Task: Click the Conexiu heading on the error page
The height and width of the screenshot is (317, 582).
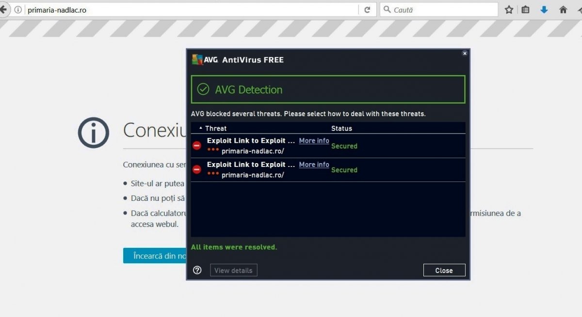Action: (x=155, y=130)
